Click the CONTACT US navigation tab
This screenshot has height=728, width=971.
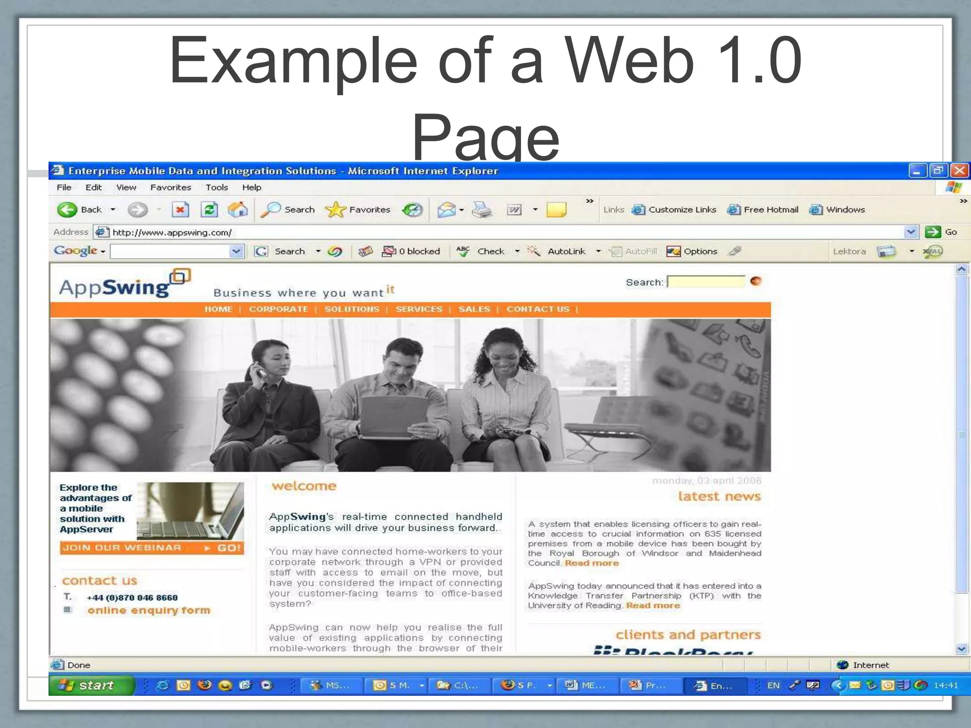coord(538,309)
